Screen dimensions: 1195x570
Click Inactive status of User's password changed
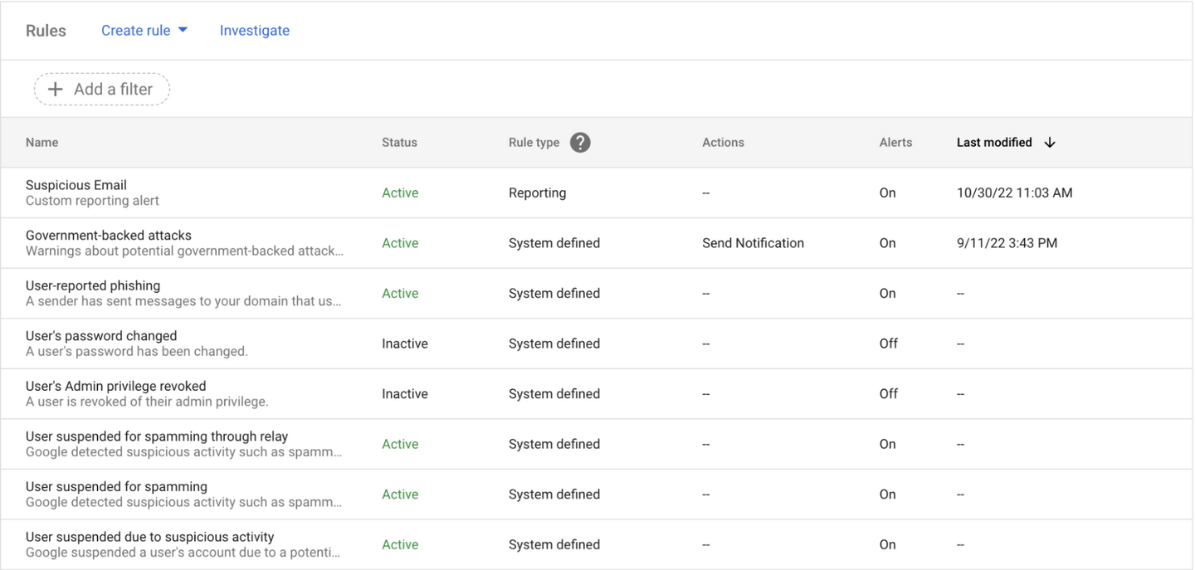coord(404,343)
